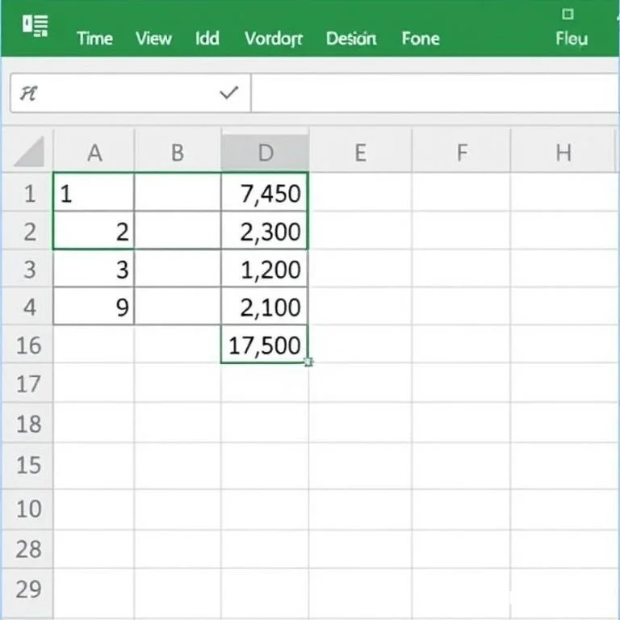
Task: Select the Vordort tab
Action: tap(272, 38)
